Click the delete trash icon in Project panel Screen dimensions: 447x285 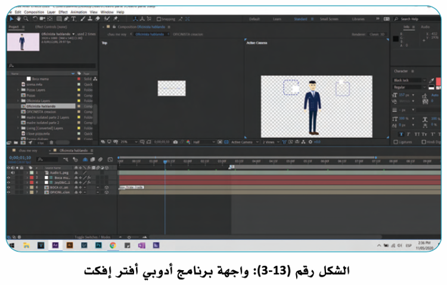coord(51,142)
